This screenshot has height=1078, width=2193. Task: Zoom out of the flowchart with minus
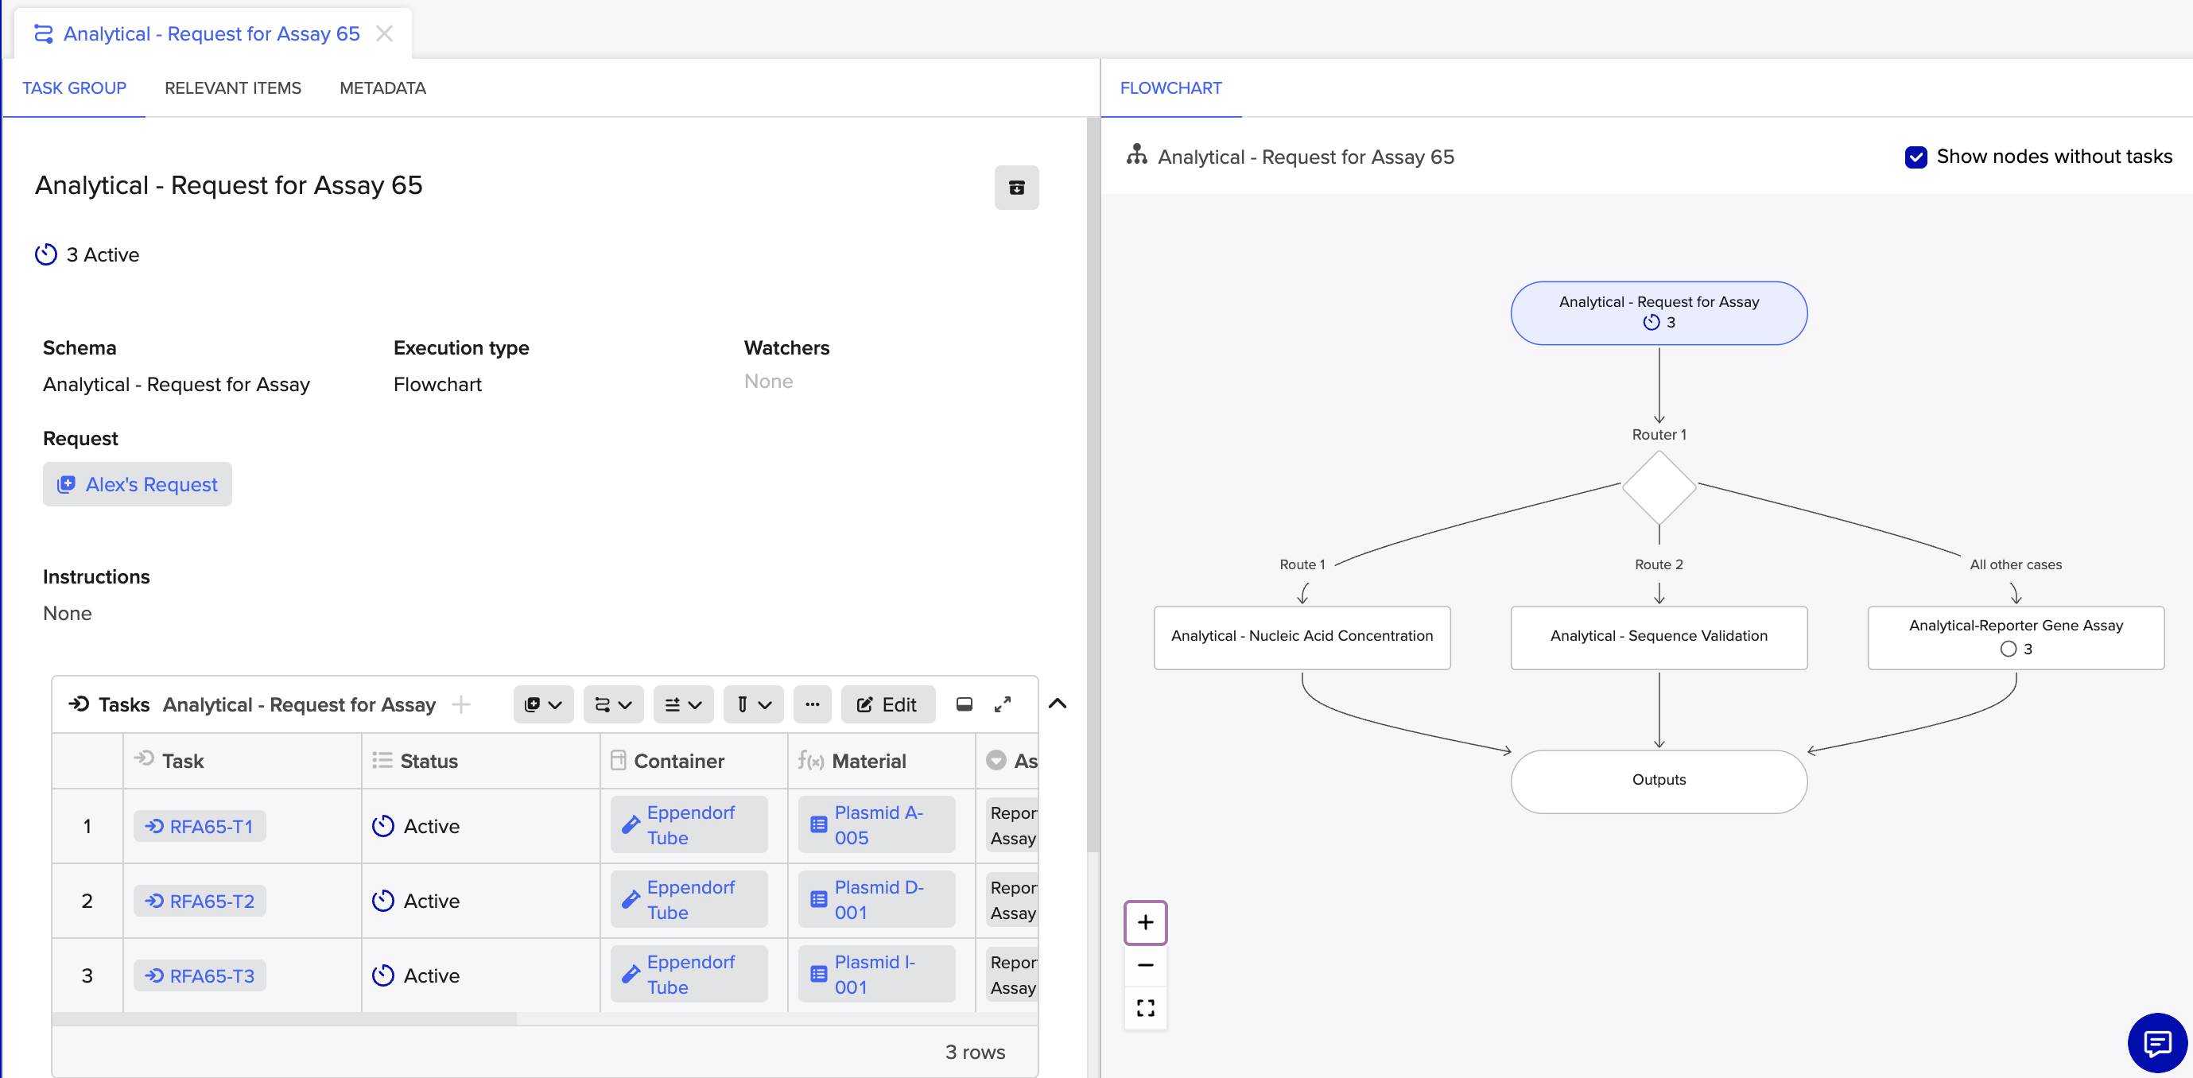pyautogui.click(x=1145, y=965)
